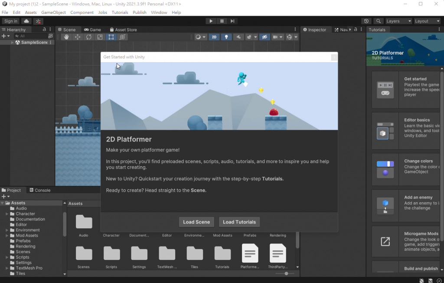Click the Load Scene button
444x283 pixels.
196,222
